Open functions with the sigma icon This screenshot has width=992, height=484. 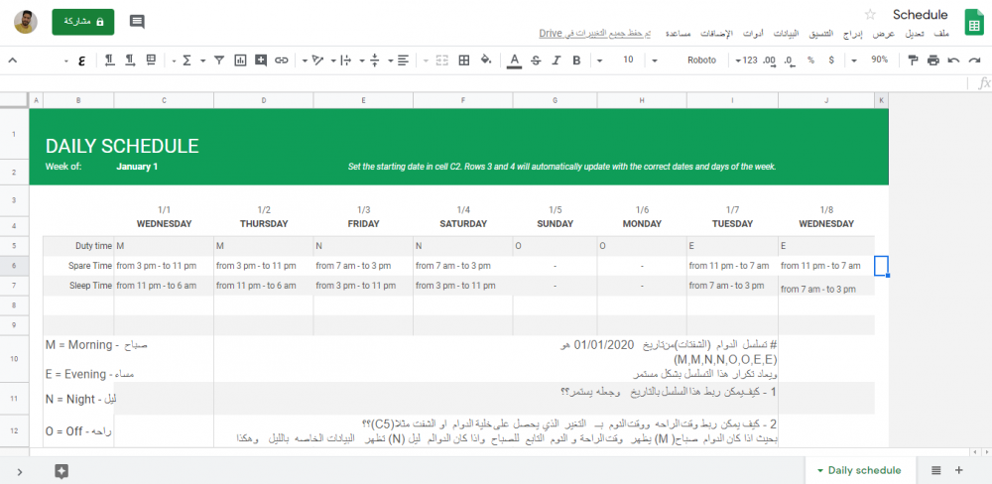(x=186, y=60)
